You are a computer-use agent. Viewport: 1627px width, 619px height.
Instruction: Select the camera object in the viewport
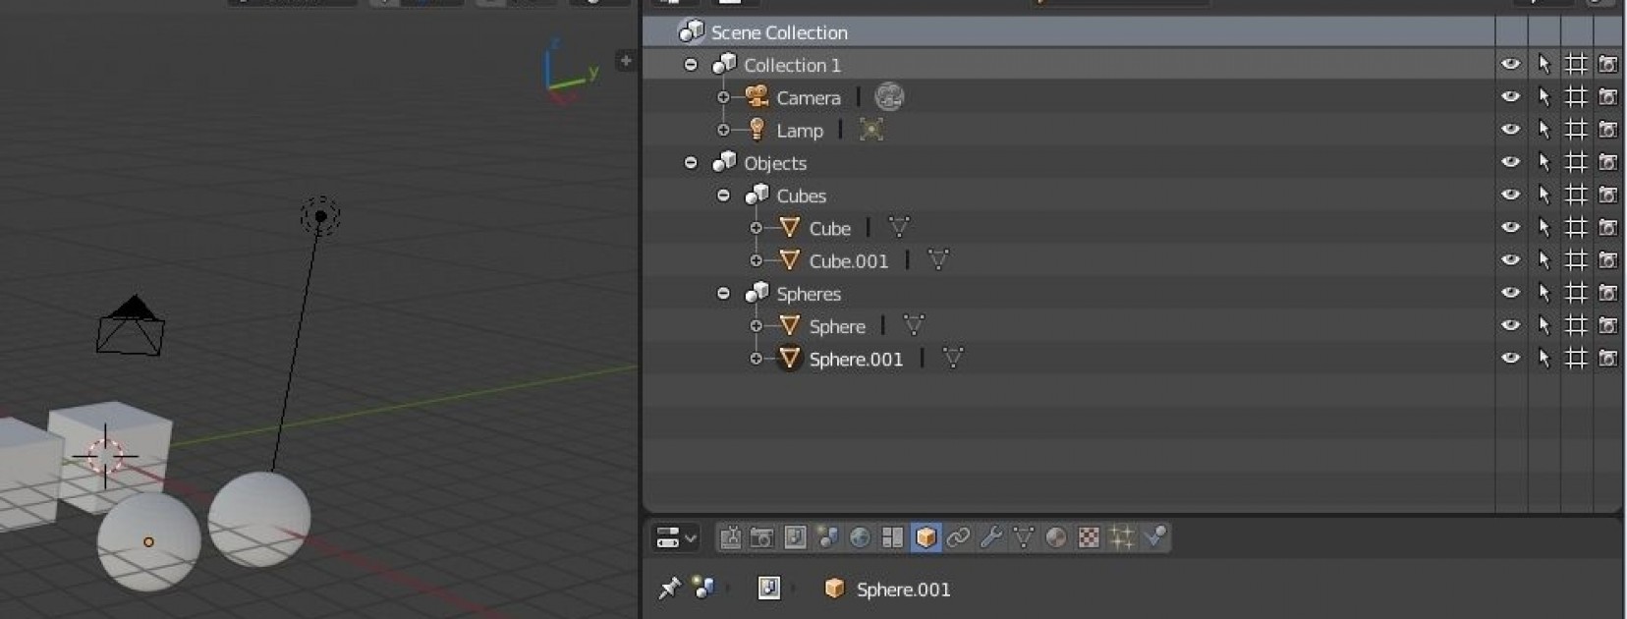131,329
